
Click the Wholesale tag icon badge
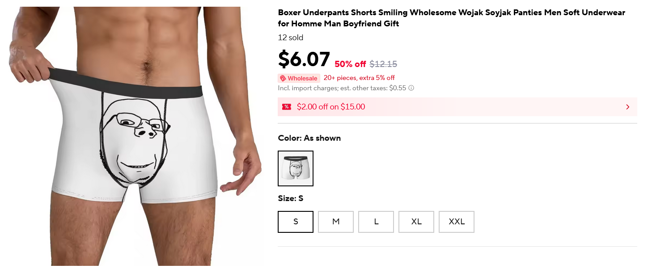pos(299,78)
